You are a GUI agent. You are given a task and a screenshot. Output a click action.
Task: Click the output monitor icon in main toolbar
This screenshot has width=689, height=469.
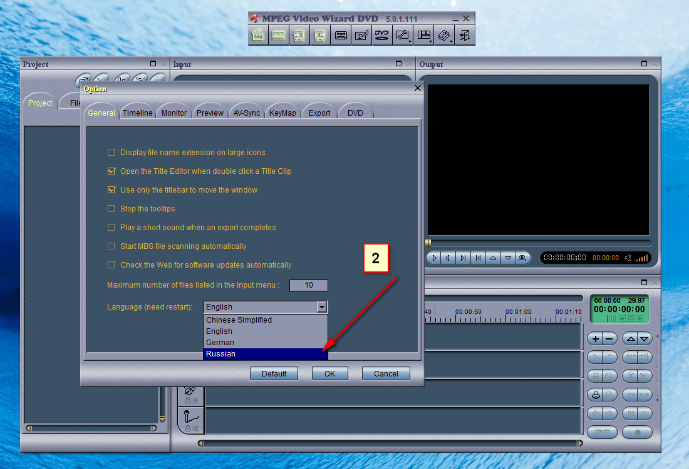320,35
